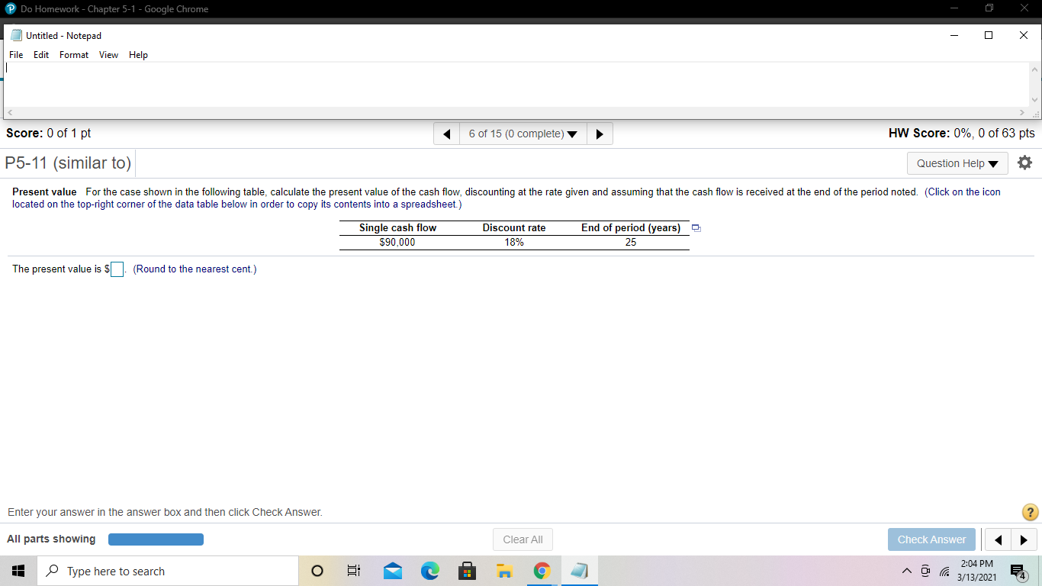
Task: Click the previous question arrow
Action: pos(446,134)
